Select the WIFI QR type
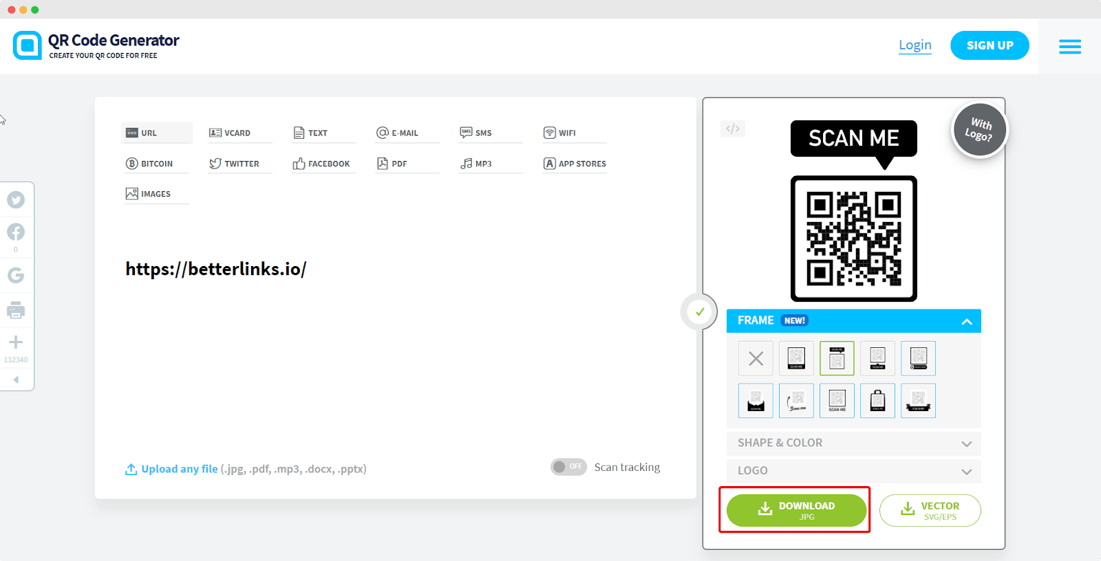Viewport: 1101px width, 561px height. point(574,133)
